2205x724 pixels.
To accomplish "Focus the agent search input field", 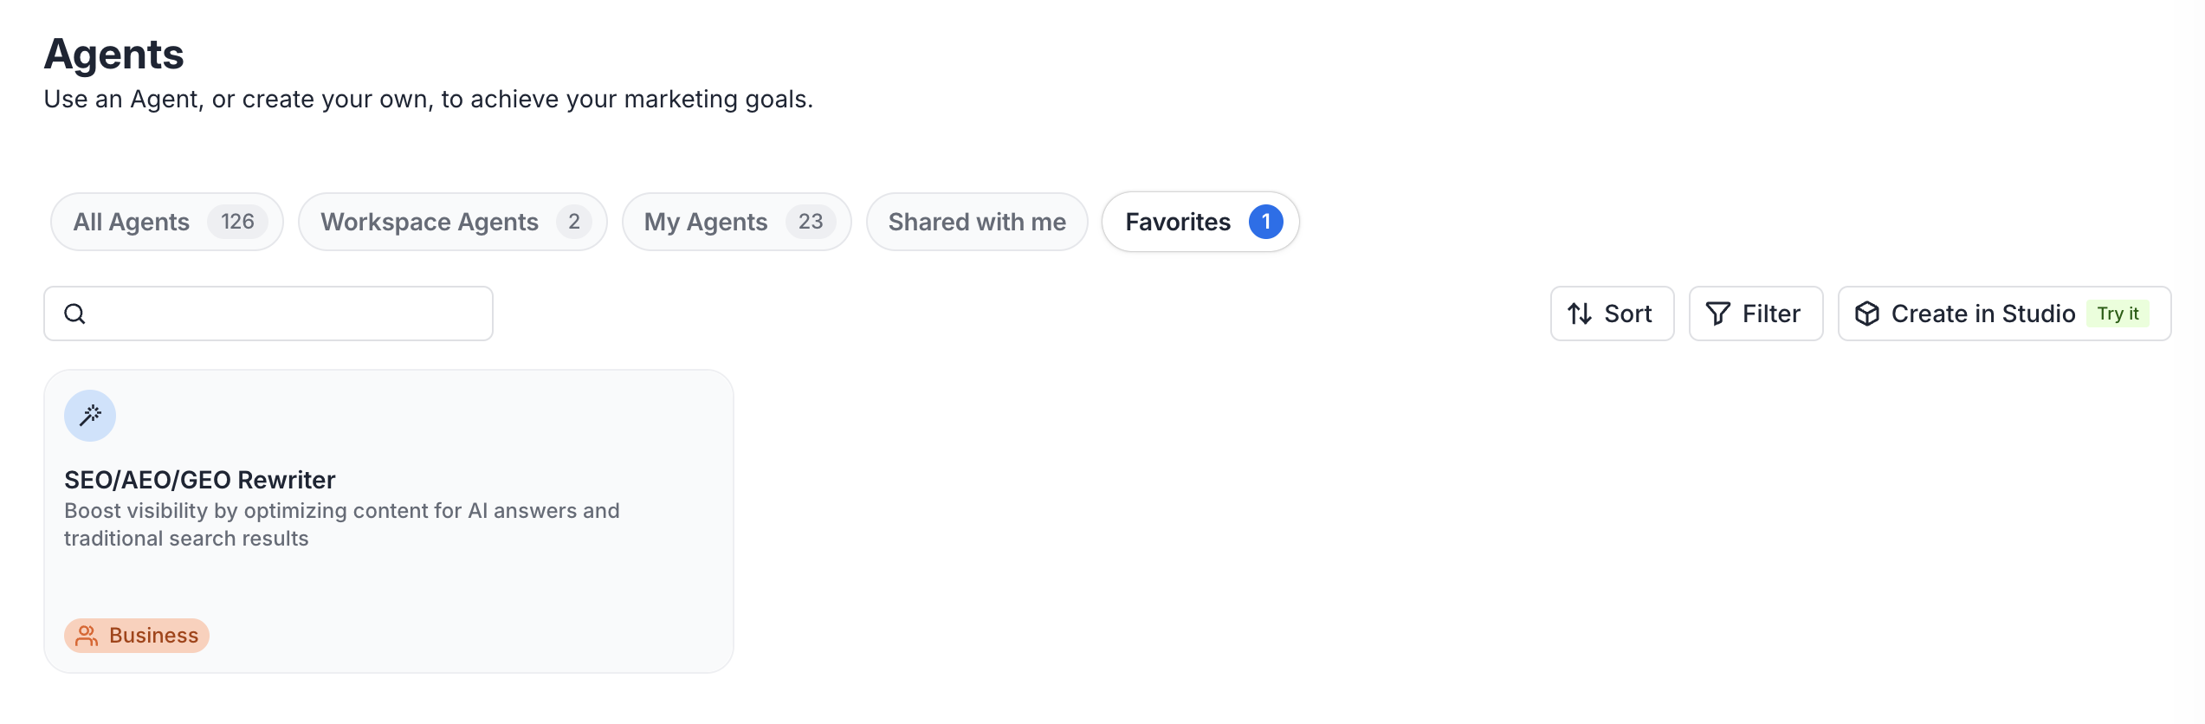I will pos(286,314).
